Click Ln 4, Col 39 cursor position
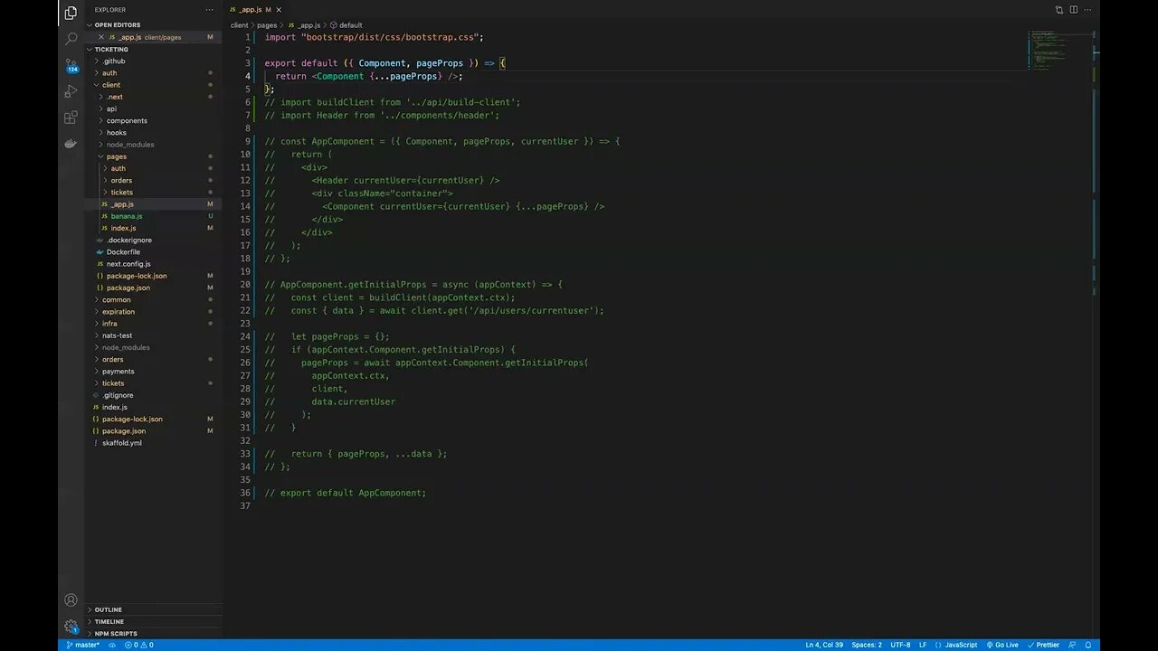This screenshot has height=651, width=1158. (824, 645)
